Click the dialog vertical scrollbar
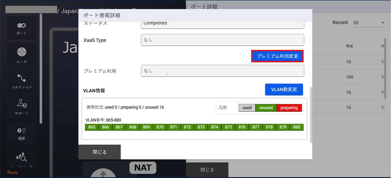391x178 pixels. (x=311, y=115)
